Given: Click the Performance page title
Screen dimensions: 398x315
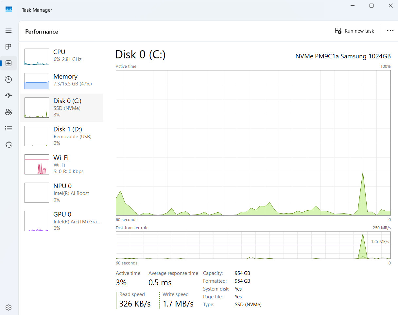Looking at the screenshot, I should [x=42, y=32].
